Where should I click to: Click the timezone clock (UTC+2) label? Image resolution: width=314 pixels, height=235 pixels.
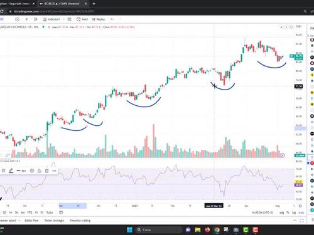click(x=263, y=212)
